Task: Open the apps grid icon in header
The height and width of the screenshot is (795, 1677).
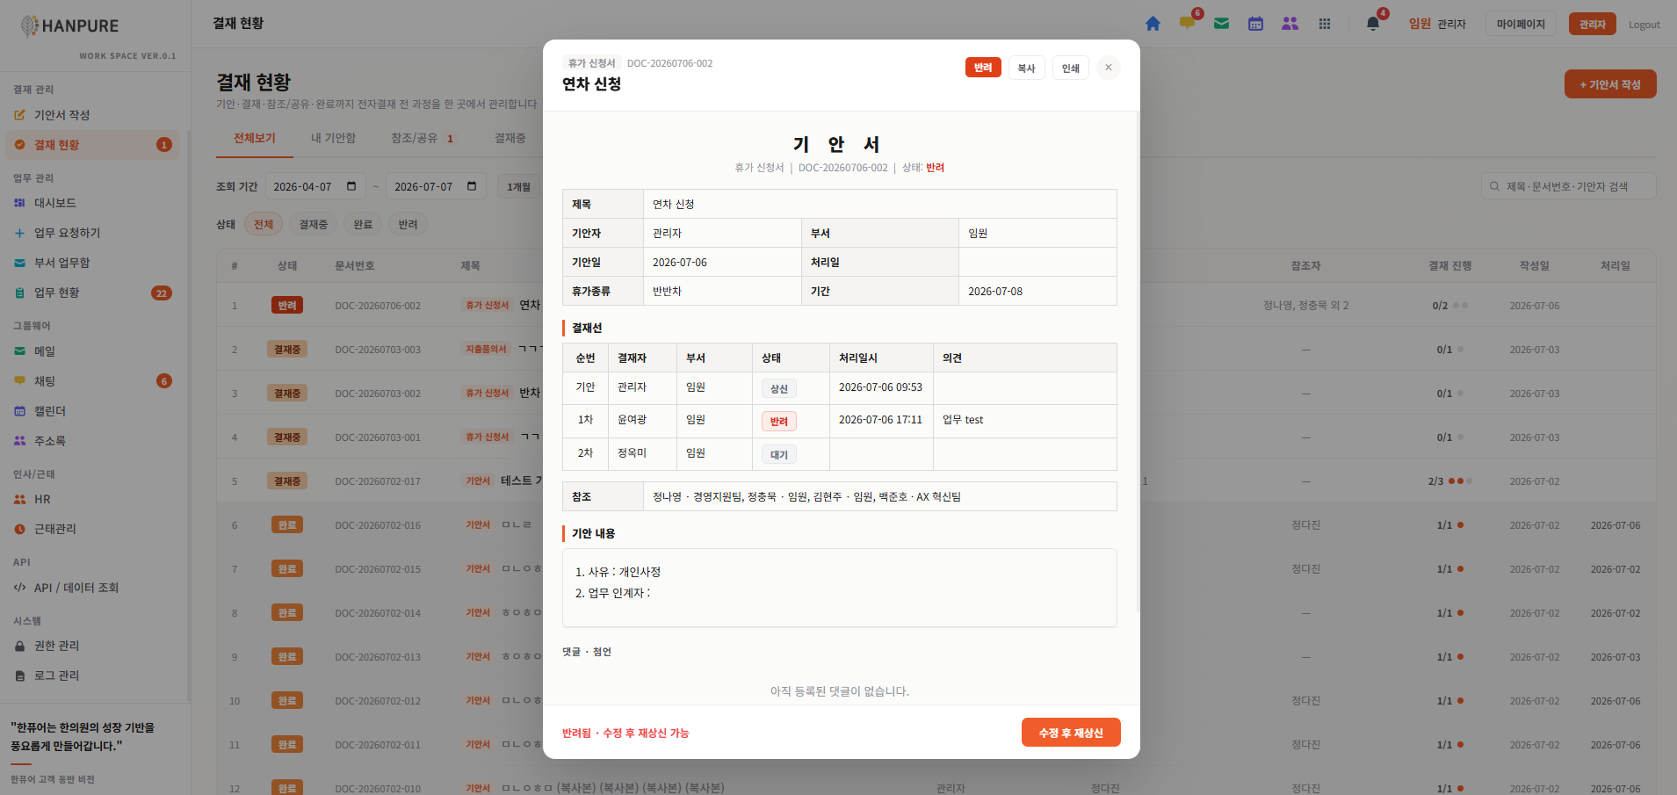Action: pos(1325,24)
